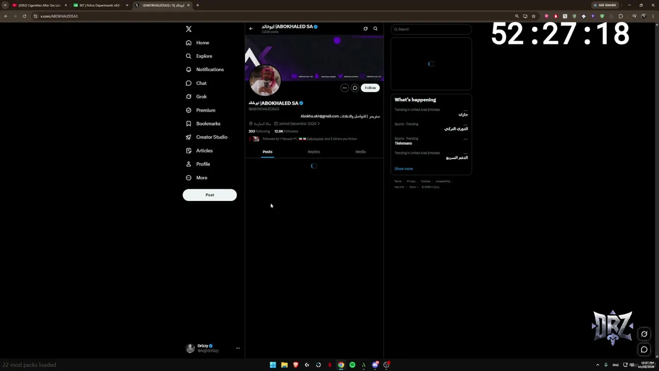The height and width of the screenshot is (371, 659).
Task: Open the Windows Start menu
Action: click(x=273, y=365)
